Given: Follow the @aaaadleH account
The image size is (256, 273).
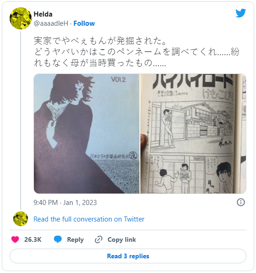Looking at the screenshot, I should pyautogui.click(x=84, y=23).
